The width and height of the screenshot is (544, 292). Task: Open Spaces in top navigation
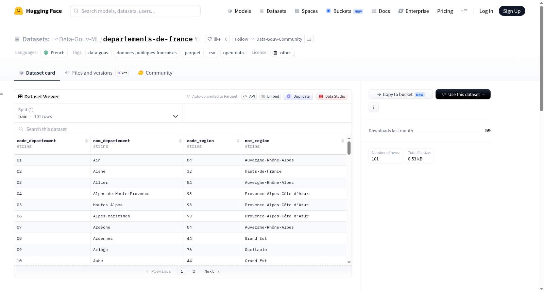pyautogui.click(x=306, y=11)
